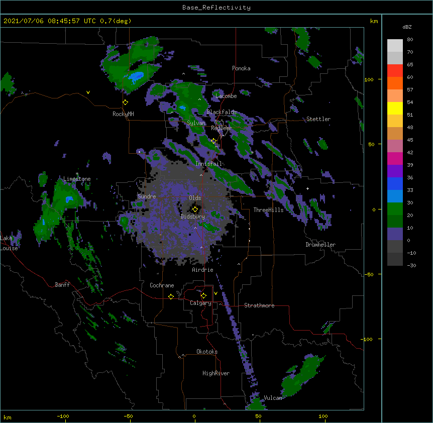The height and width of the screenshot is (423, 433).
Task: Click the Cochrane city label
Action: [162, 285]
